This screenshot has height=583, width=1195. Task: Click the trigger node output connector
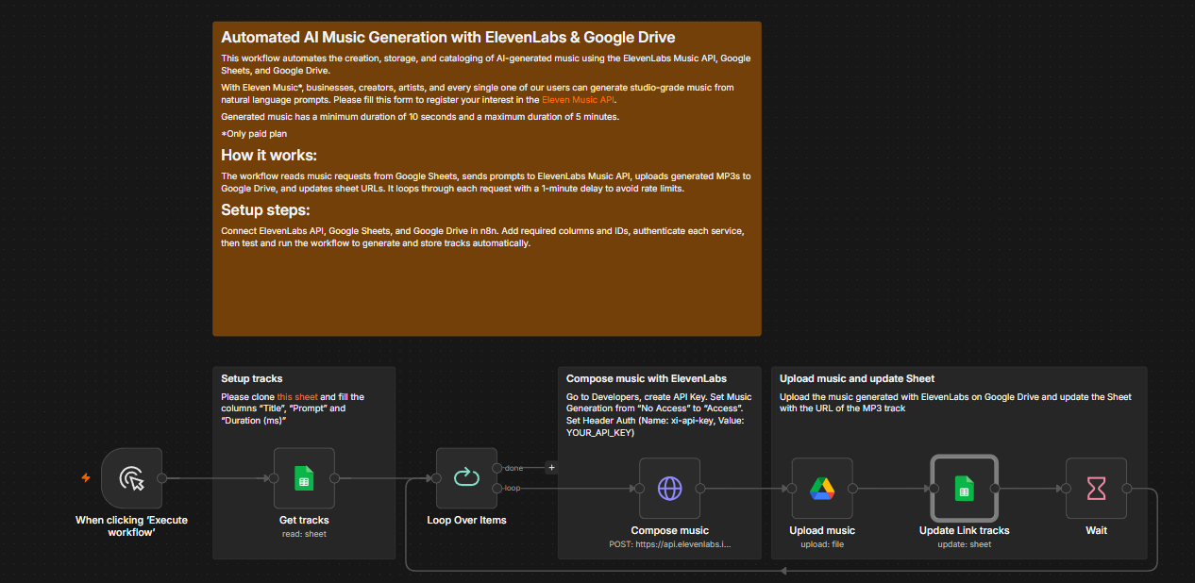[162, 478]
